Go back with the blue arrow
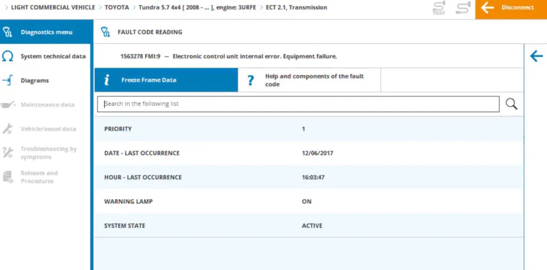547x270 pixels. 536,56
